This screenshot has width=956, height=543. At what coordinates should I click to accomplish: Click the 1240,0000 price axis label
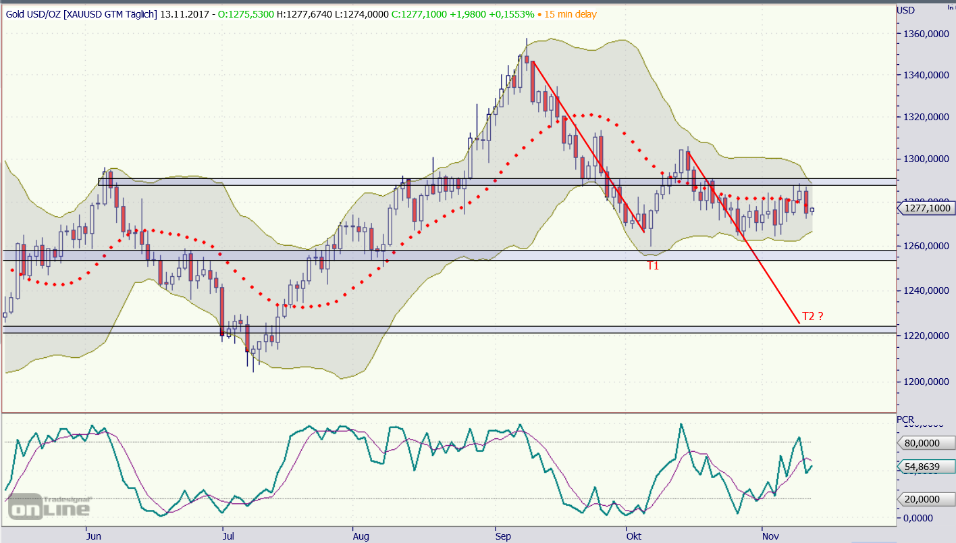pos(926,291)
